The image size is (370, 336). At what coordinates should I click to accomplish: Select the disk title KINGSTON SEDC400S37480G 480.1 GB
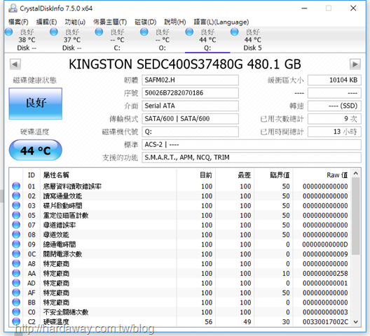click(x=185, y=64)
